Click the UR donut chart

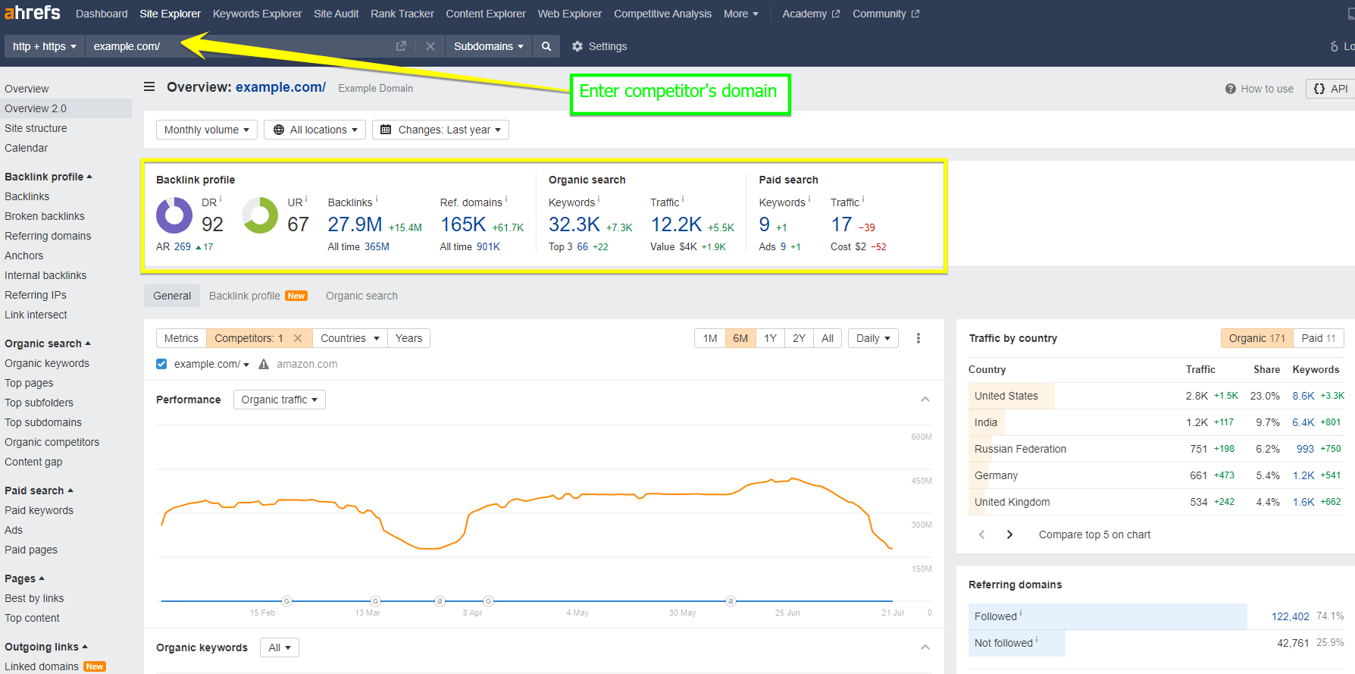[260, 215]
